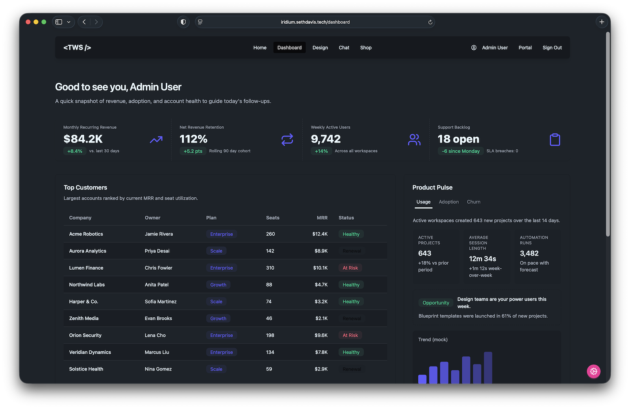Click the Sign Out link
This screenshot has height=409, width=630.
click(x=552, y=48)
